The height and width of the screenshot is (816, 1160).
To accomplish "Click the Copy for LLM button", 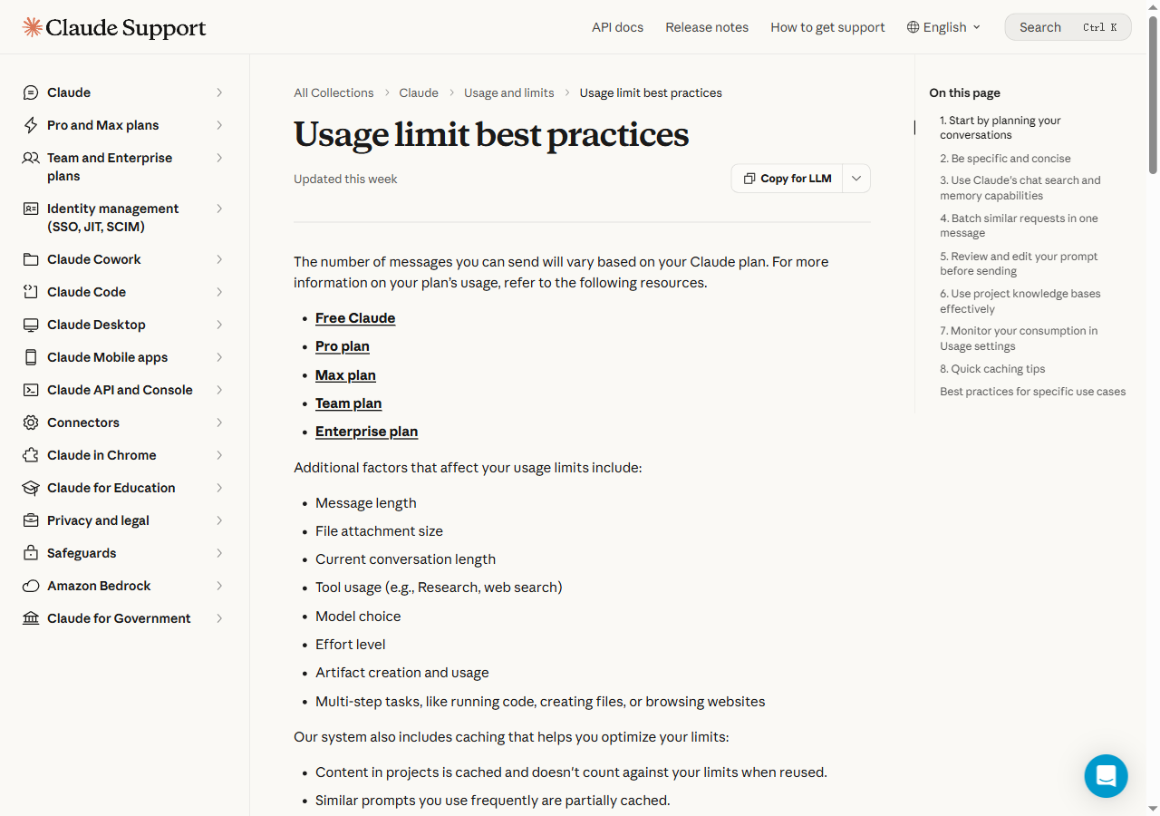I will [x=788, y=179].
